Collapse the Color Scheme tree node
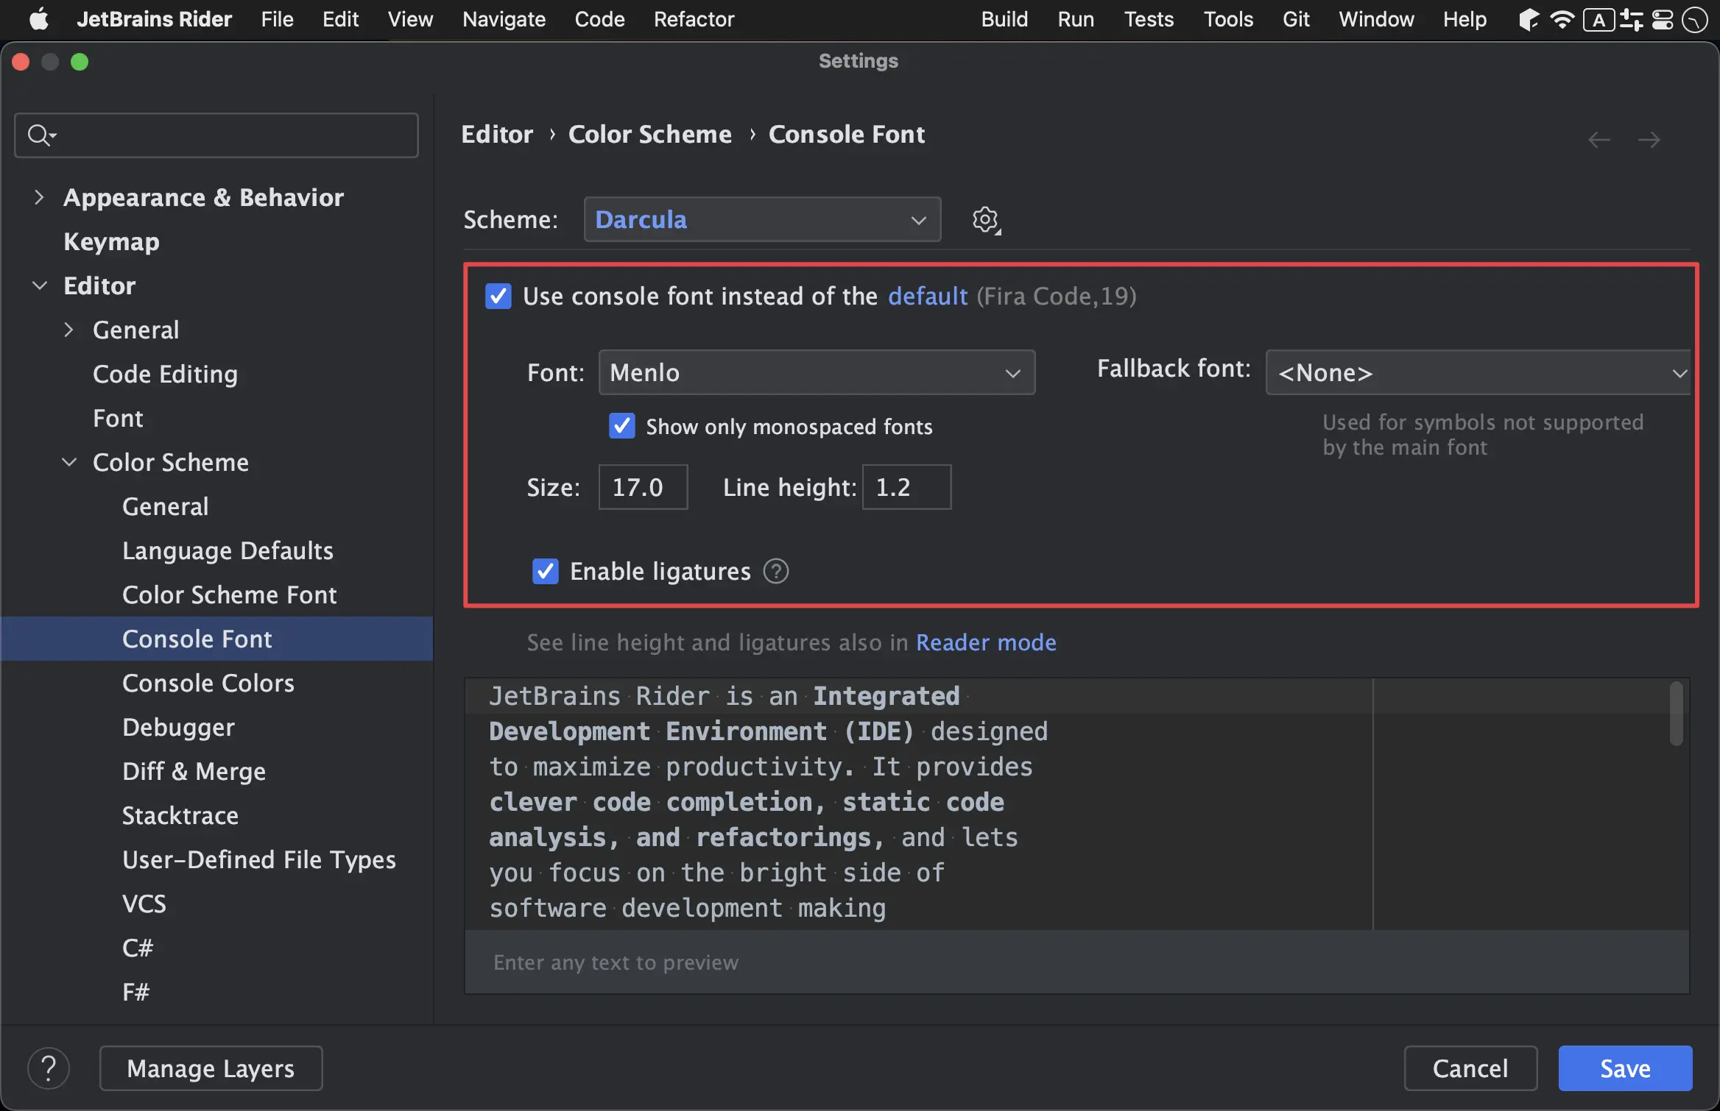The height and width of the screenshot is (1111, 1720). pyautogui.click(x=68, y=462)
